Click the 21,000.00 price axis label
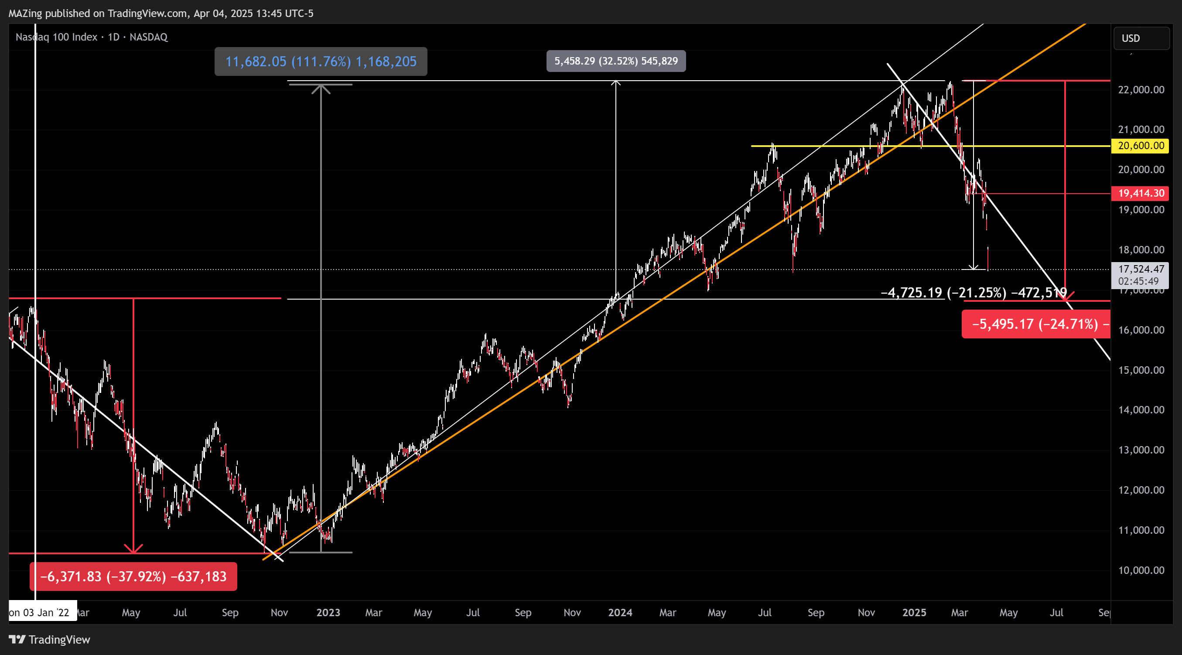 (1141, 130)
